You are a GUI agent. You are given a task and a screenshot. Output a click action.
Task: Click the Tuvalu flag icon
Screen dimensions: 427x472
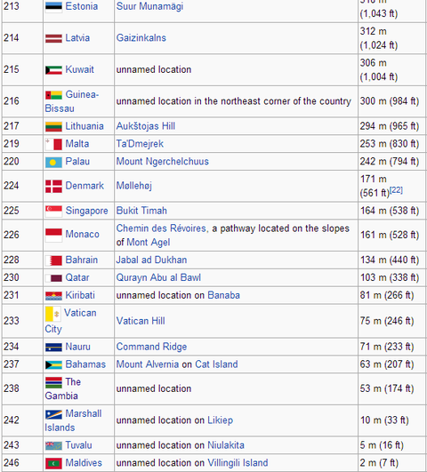[53, 445]
